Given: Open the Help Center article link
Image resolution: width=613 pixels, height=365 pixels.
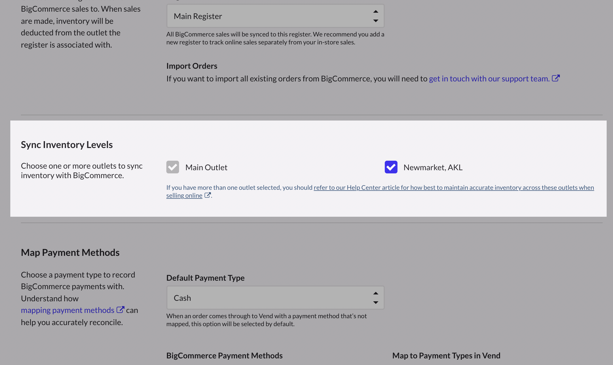Looking at the screenshot, I should [x=454, y=187].
